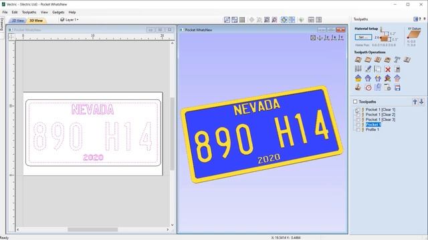Click the blue icon right of the target
428x240 pixels.
point(378,87)
